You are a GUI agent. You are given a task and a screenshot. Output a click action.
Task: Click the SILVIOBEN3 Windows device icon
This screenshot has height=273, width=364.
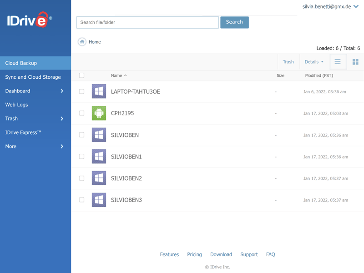click(99, 200)
